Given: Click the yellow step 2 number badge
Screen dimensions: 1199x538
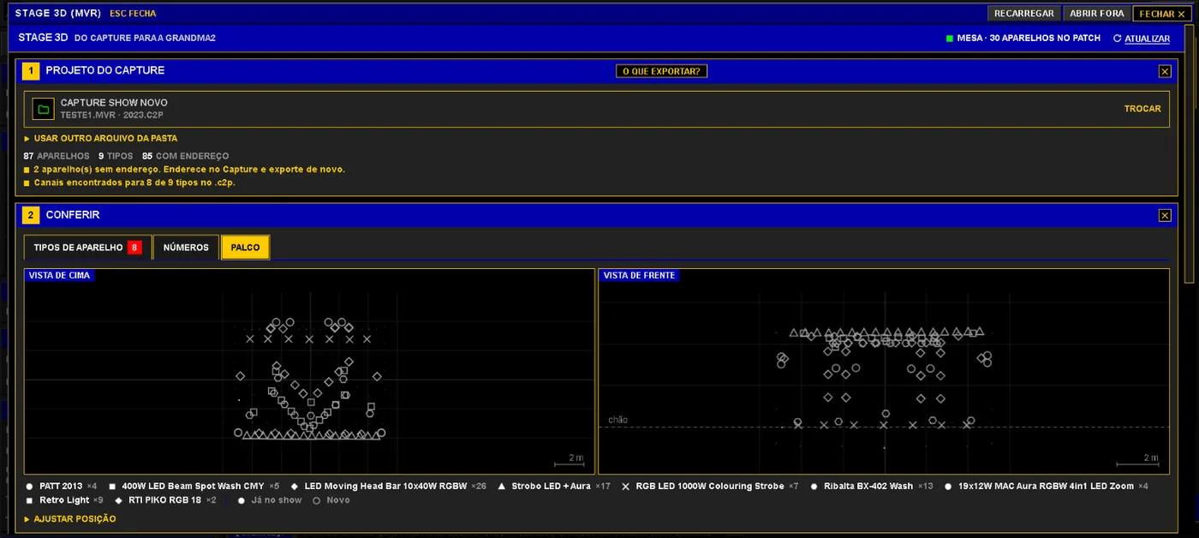Looking at the screenshot, I should 31,216.
